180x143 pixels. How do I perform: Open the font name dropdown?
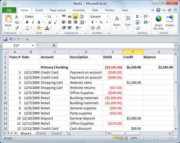coord(45,17)
